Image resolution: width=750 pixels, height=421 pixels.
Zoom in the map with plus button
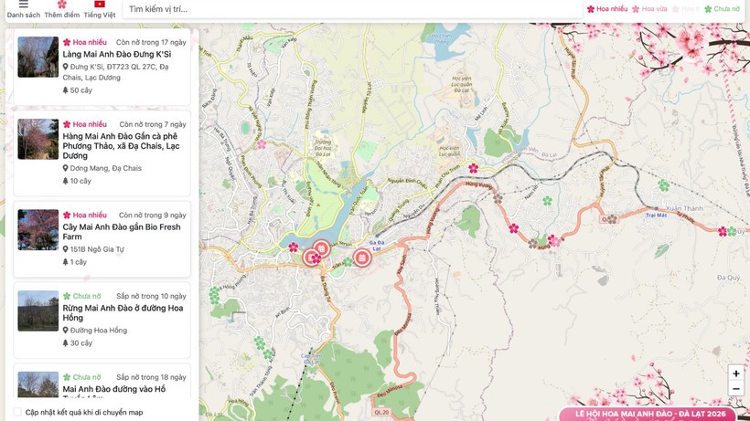coord(735,374)
